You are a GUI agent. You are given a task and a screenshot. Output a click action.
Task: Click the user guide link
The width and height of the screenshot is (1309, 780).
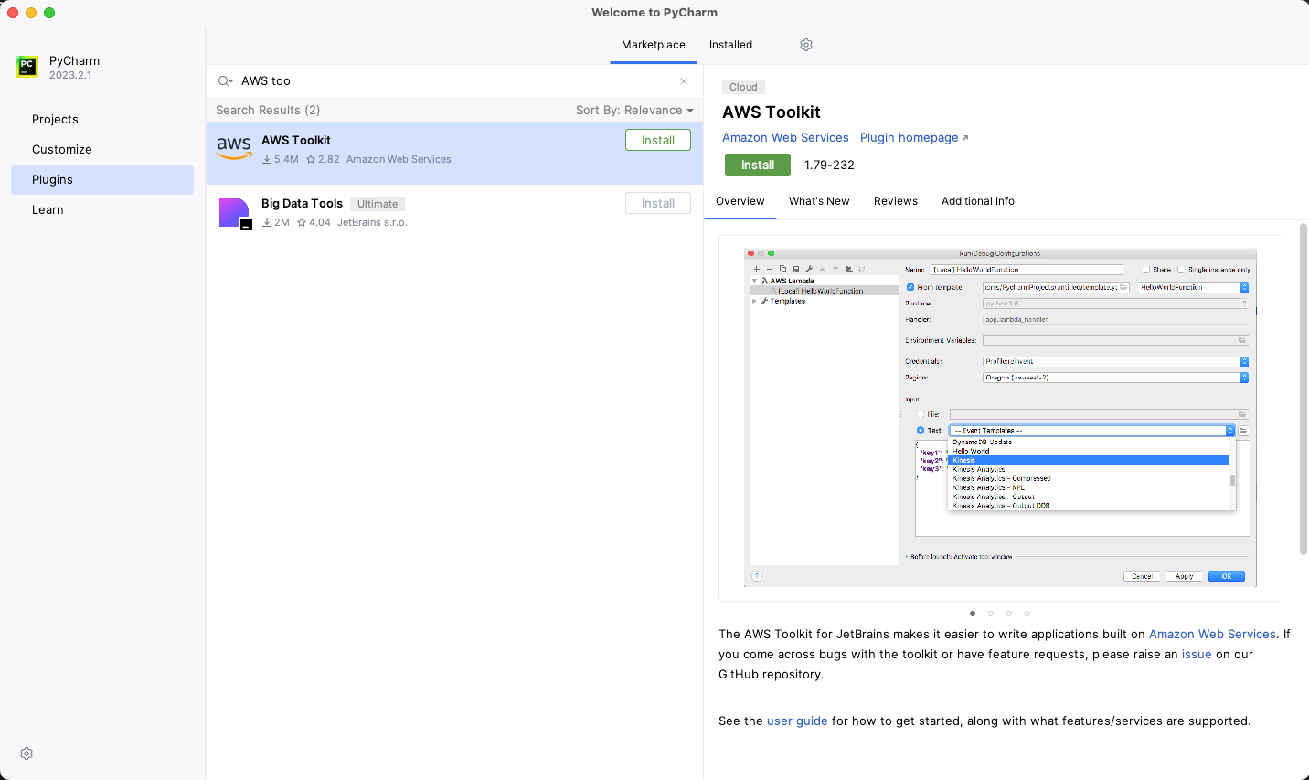797,721
